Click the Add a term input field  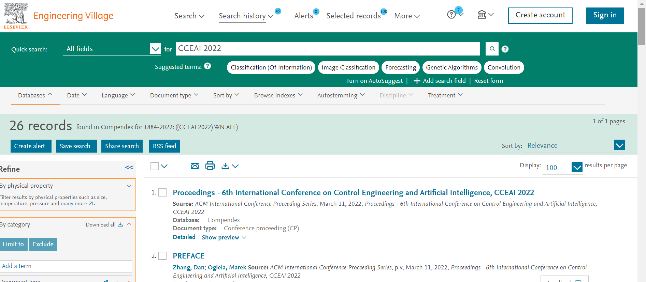pos(66,266)
